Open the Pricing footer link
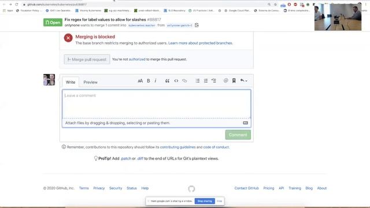The height and width of the screenshot is (208, 370). [x=268, y=188]
